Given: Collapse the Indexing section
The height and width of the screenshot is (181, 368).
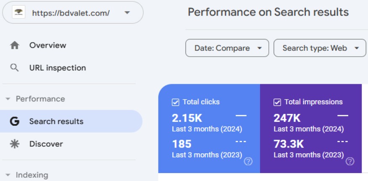Looking at the screenshot, I should click(x=8, y=175).
